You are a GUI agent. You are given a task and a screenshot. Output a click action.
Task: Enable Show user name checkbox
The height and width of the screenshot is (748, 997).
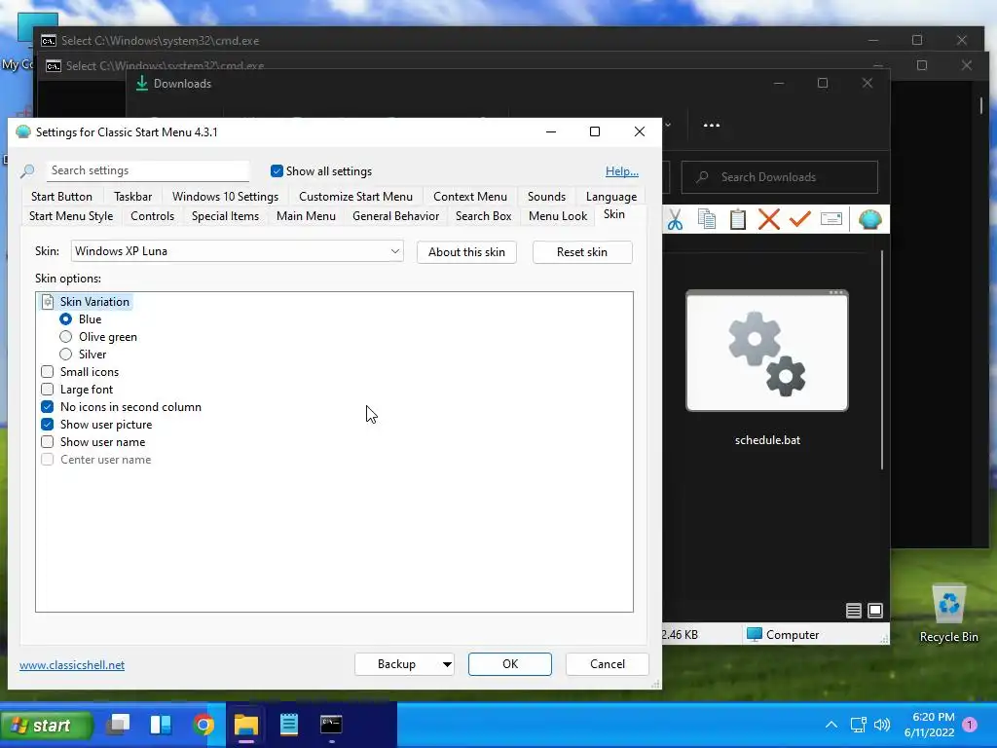click(x=47, y=442)
